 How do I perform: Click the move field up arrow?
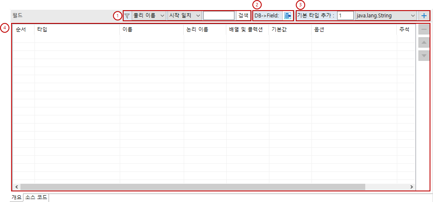(x=424, y=42)
